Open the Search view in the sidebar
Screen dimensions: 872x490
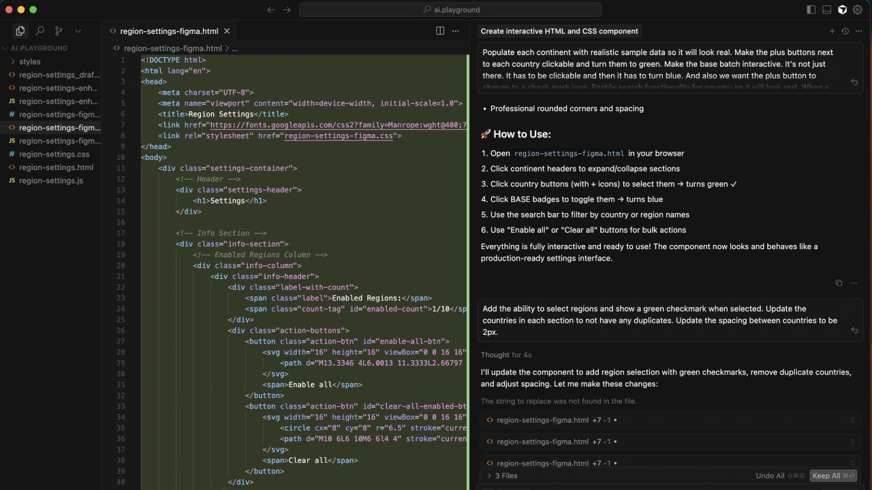coord(40,31)
